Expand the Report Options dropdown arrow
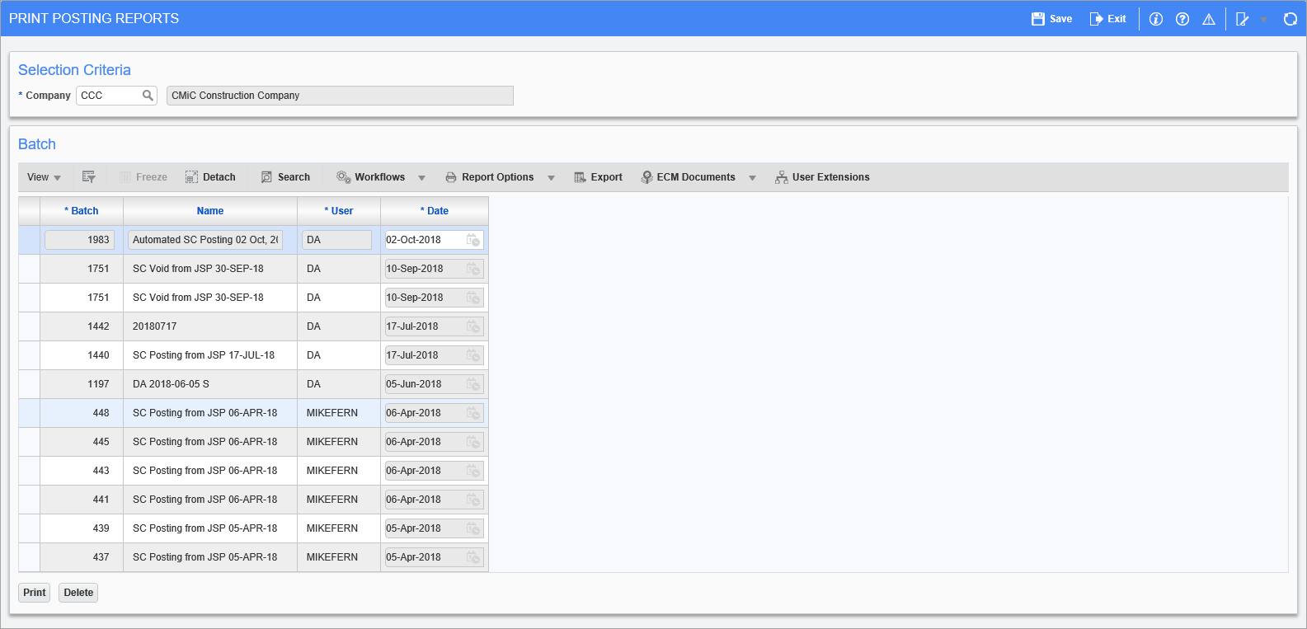1307x629 pixels. coord(551,178)
